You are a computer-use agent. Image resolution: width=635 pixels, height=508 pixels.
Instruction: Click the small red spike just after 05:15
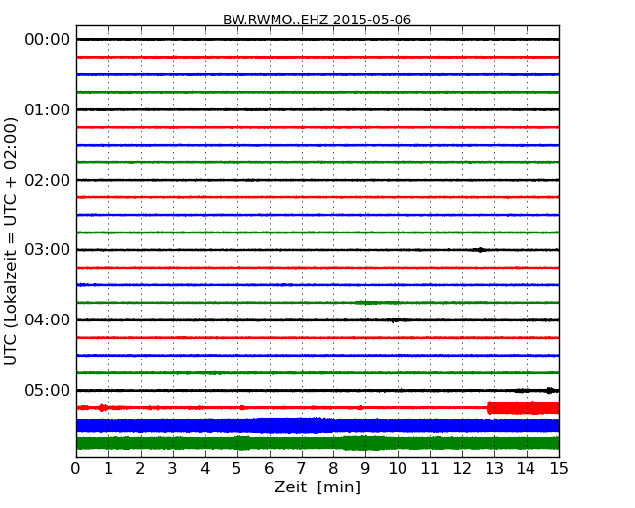(x=103, y=408)
